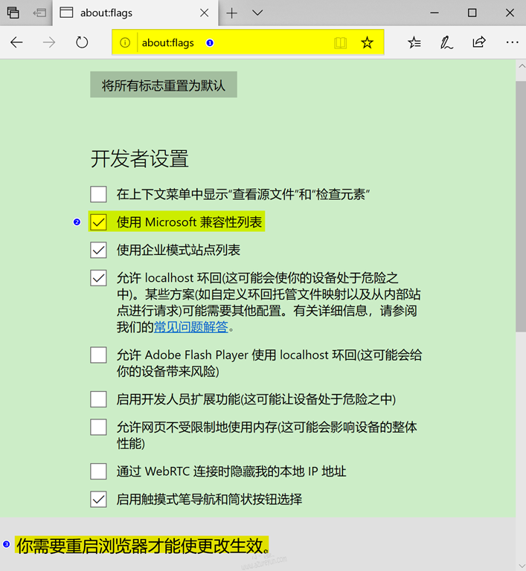Viewport: 526px width, 571px height.
Task: Uncheck 使用 Microsoft 兼容性列表
Action: pyautogui.click(x=98, y=222)
